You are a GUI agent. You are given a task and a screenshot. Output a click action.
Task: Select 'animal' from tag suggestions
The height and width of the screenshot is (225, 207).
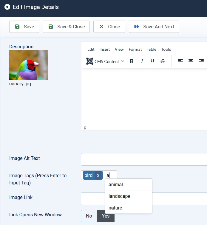tap(129, 184)
